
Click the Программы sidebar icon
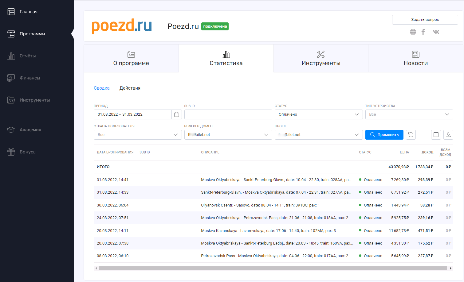click(11, 34)
